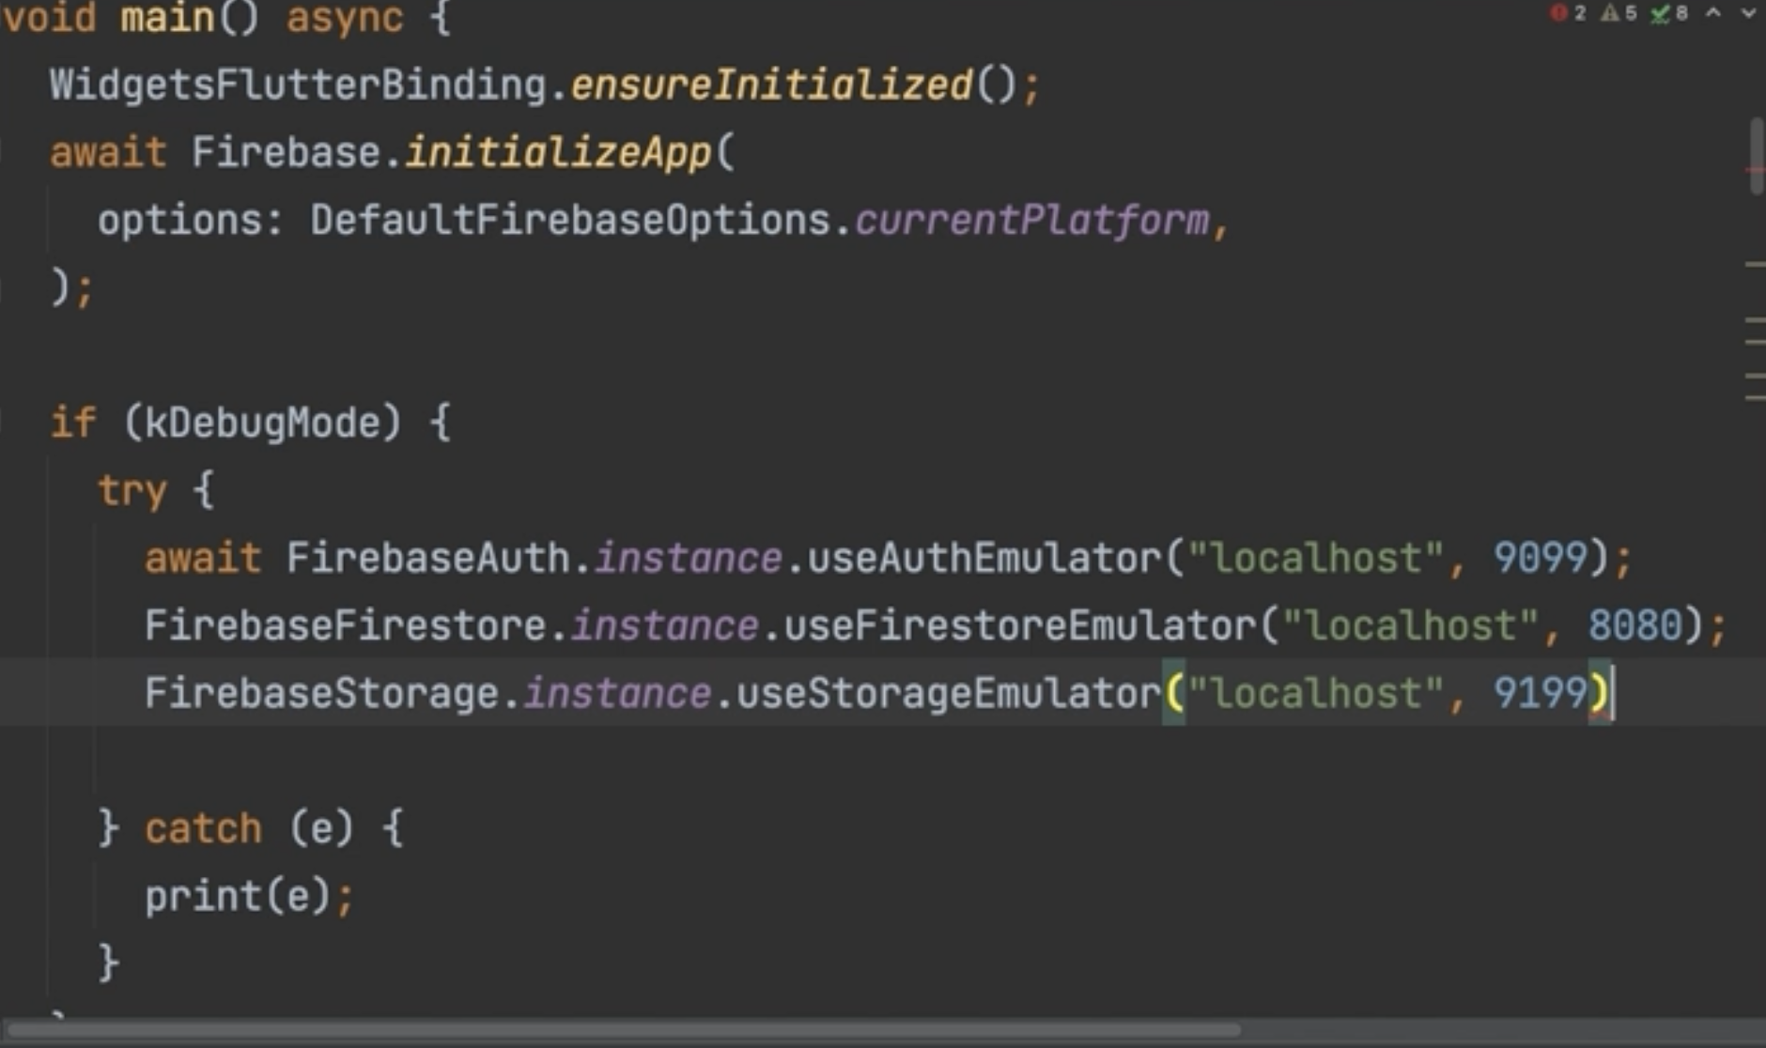Click 'instance' on the FirebaseStorage line

click(617, 694)
